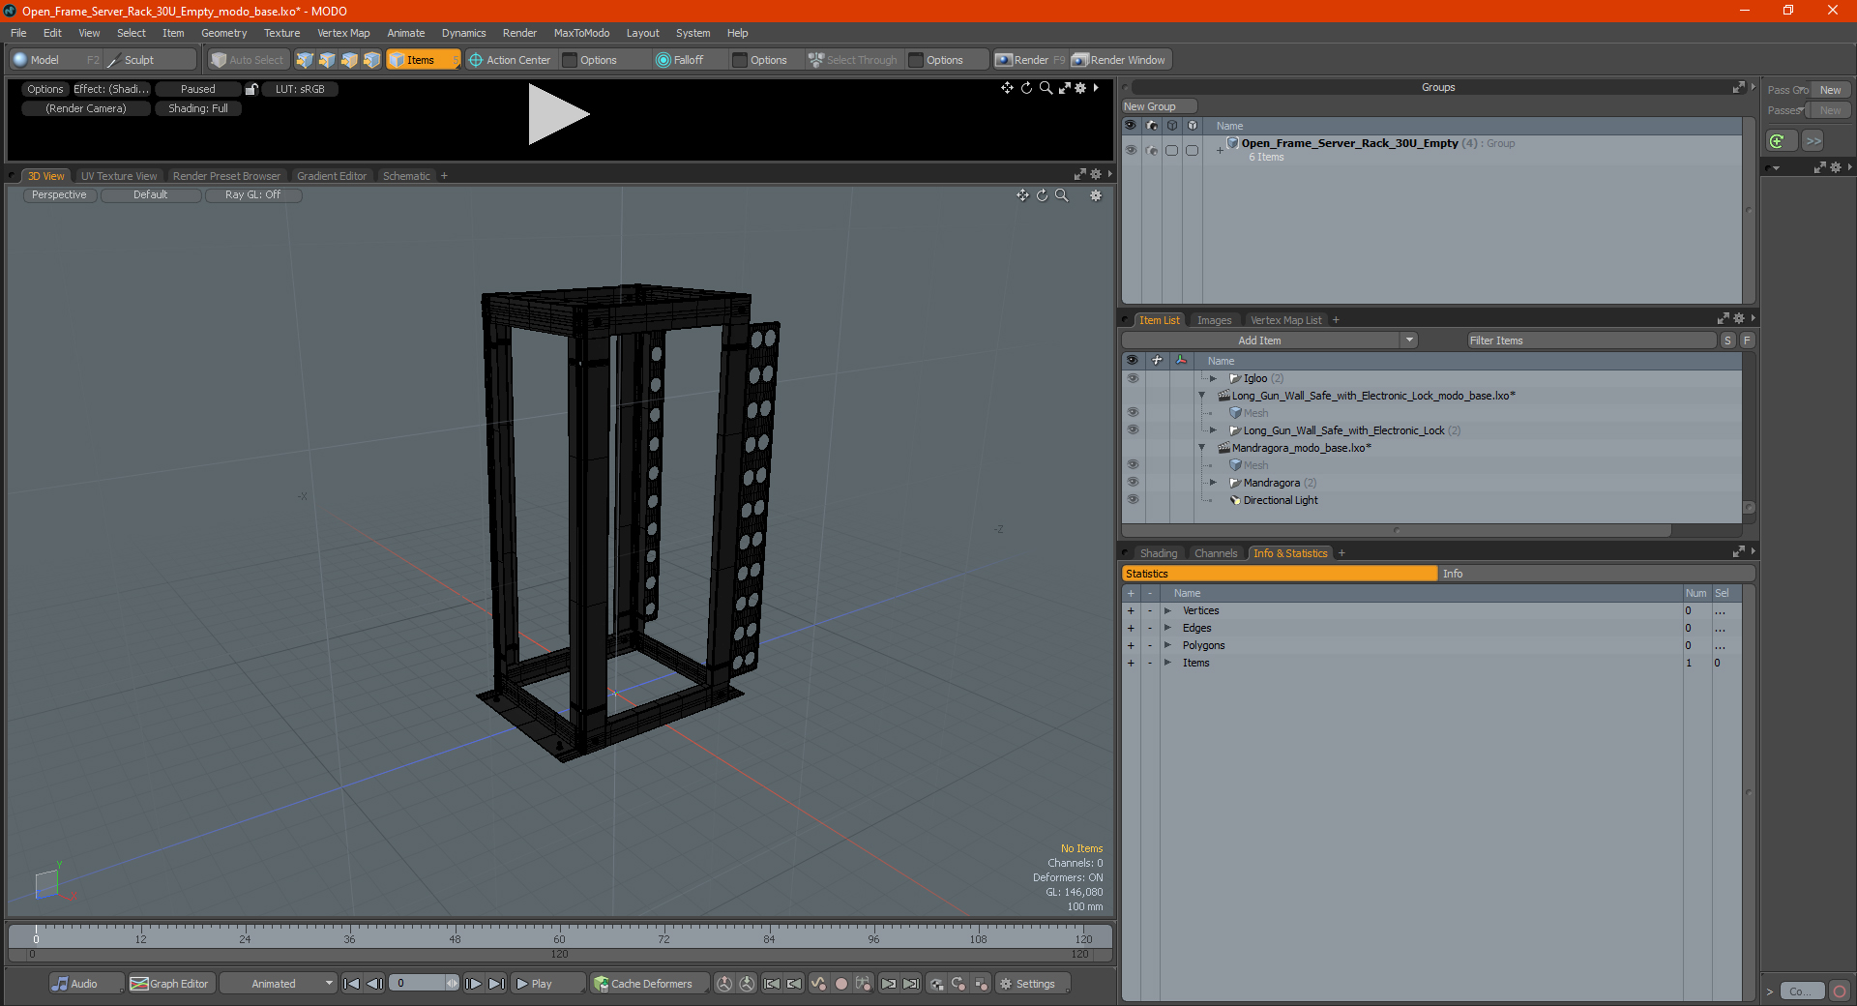Expand Igloo tree item
The image size is (1857, 1006).
pos(1213,378)
